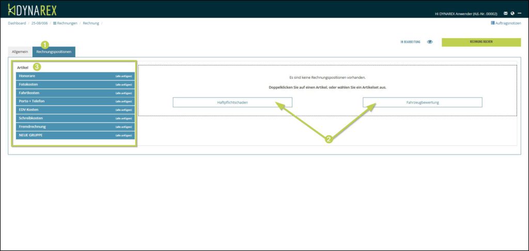Switch to the Allgemein tab
This screenshot has height=251, width=529.
(x=20, y=52)
